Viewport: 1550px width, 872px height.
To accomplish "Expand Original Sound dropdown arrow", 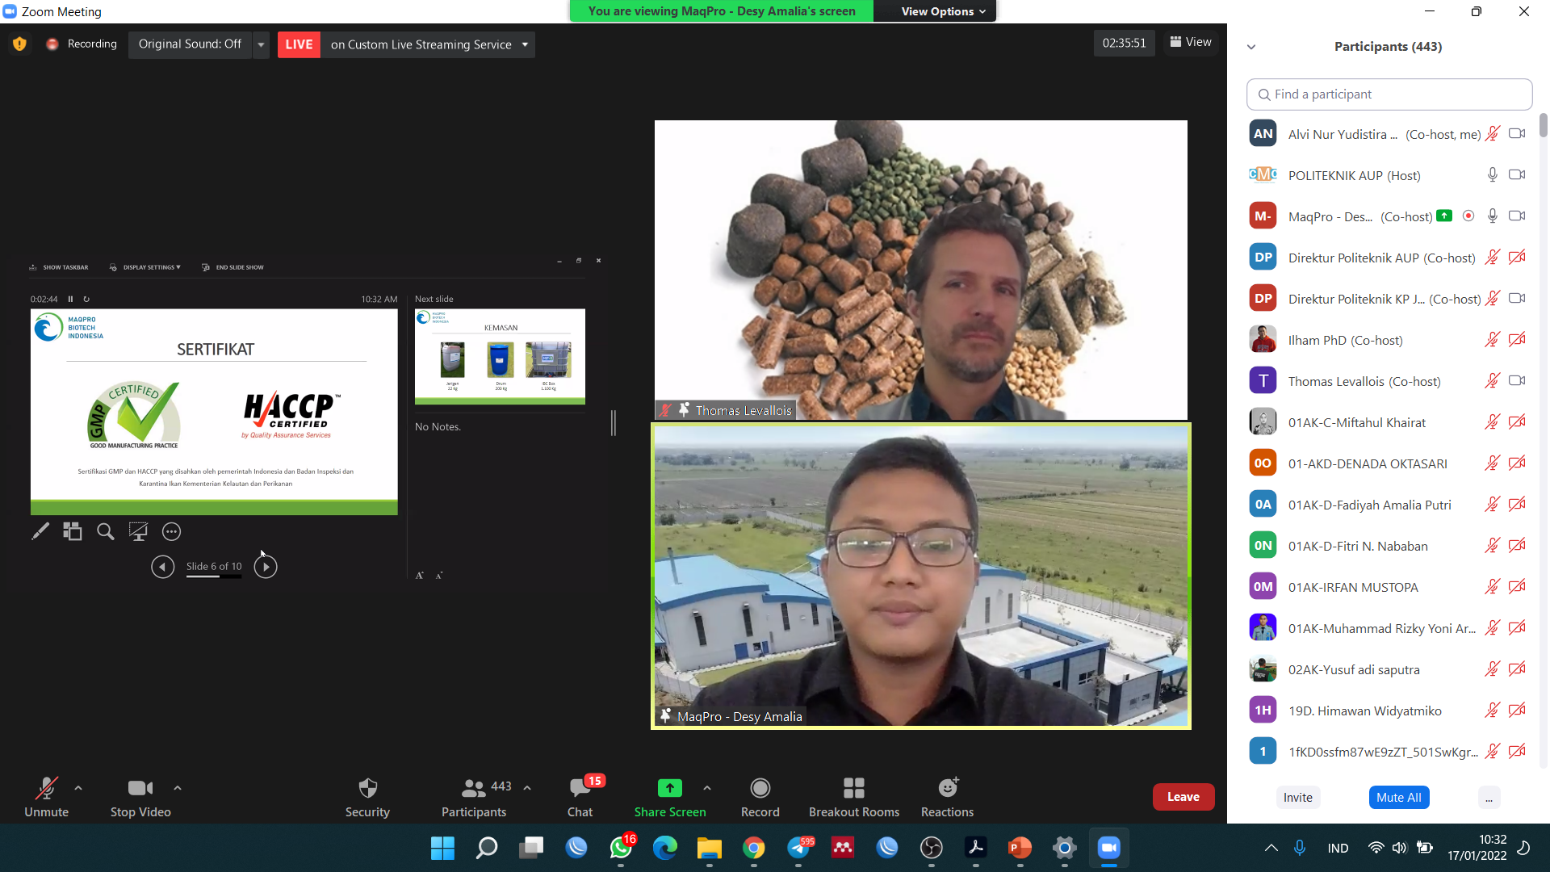I will (261, 44).
